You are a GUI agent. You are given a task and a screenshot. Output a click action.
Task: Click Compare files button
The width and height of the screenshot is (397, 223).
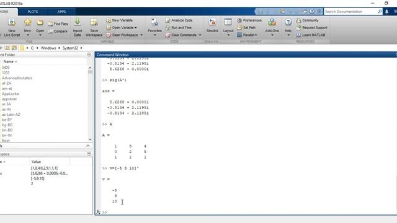tap(58, 32)
